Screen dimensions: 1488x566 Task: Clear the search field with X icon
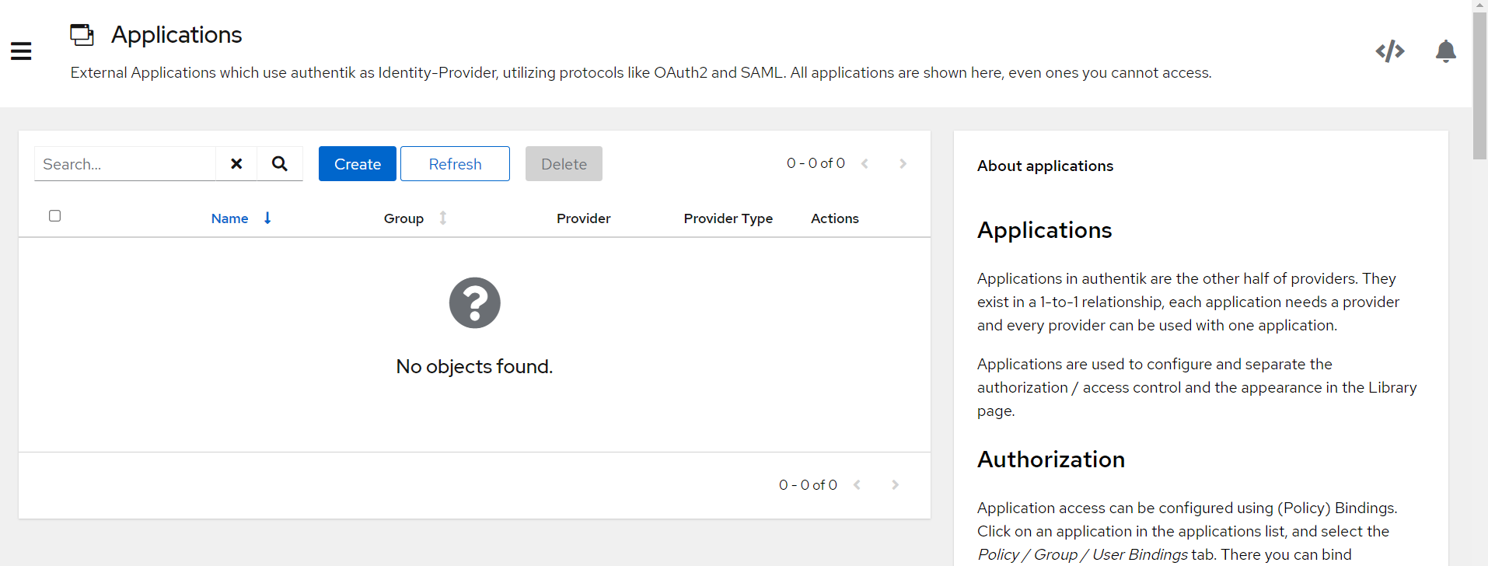pos(236,164)
